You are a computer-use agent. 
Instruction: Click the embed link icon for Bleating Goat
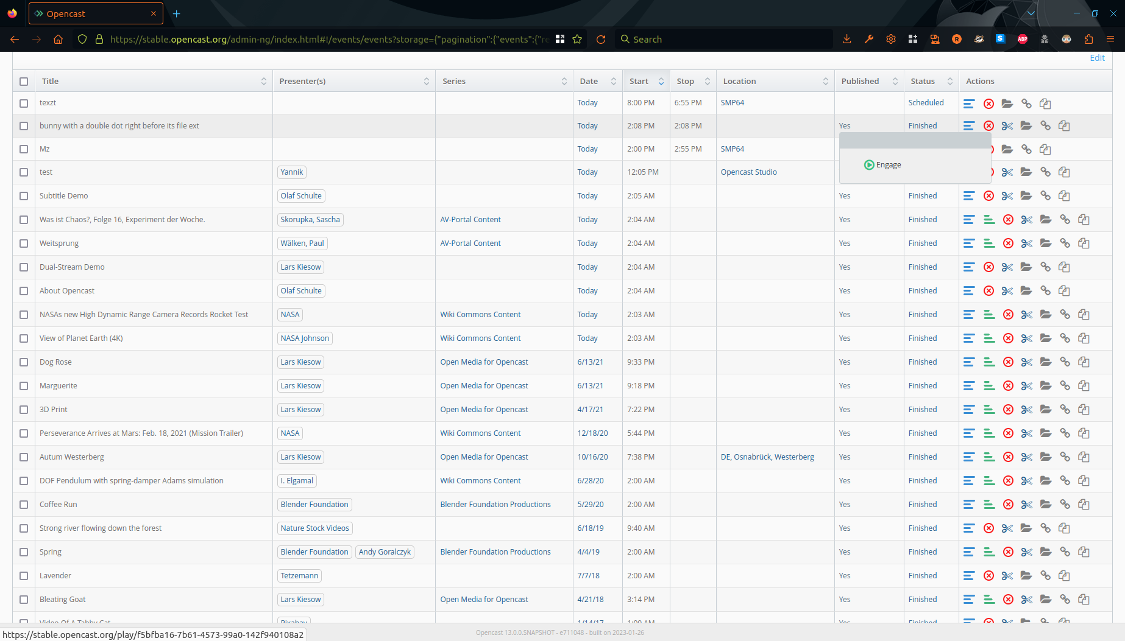click(x=1065, y=599)
